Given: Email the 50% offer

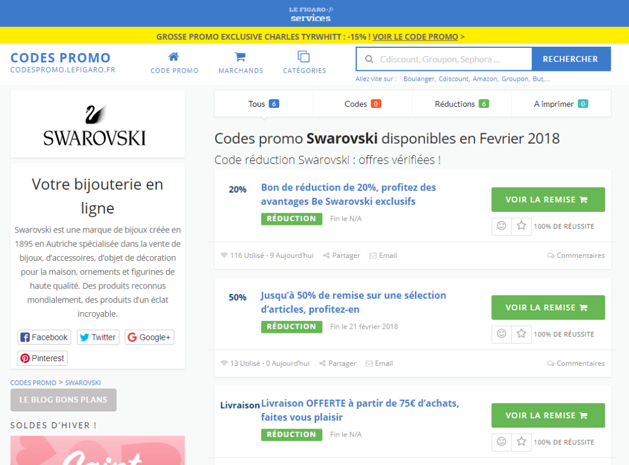Looking at the screenshot, I should click(379, 363).
